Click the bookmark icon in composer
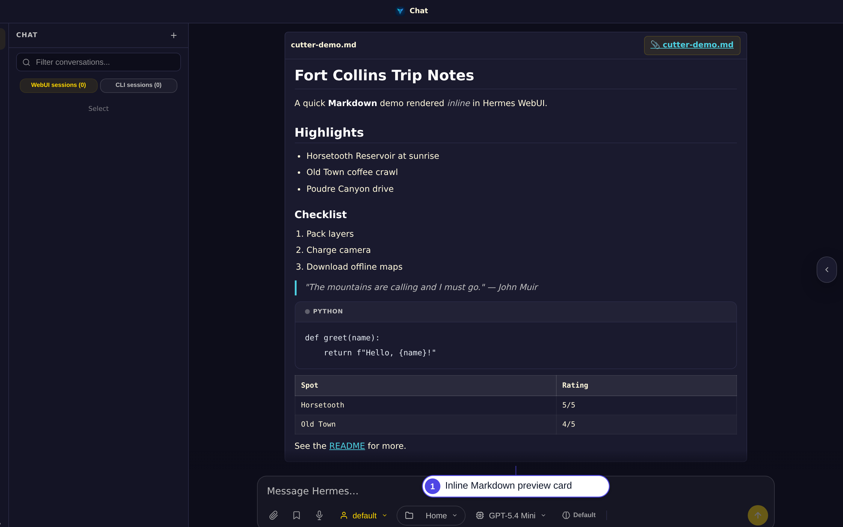Screen dimensions: 843x527 [x=297, y=515]
